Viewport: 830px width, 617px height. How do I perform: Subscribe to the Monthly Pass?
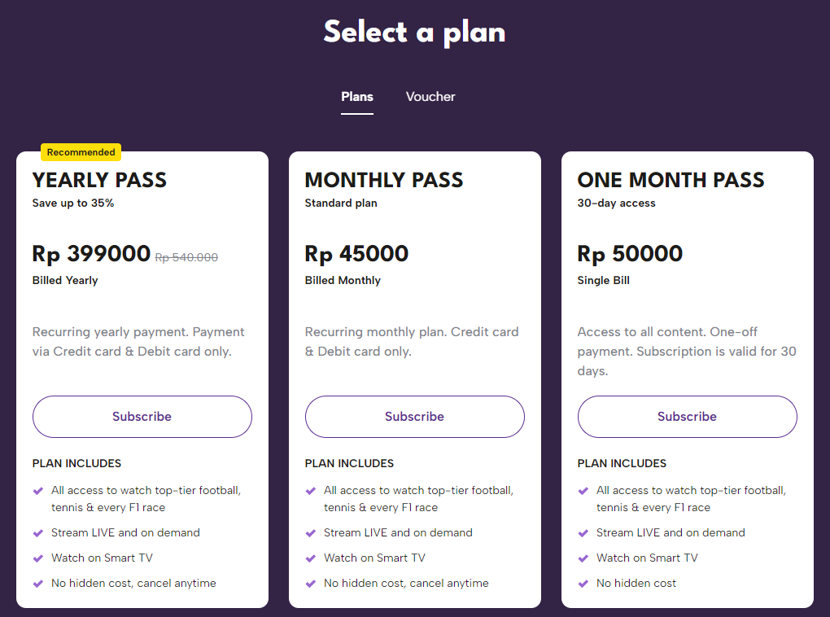point(415,417)
